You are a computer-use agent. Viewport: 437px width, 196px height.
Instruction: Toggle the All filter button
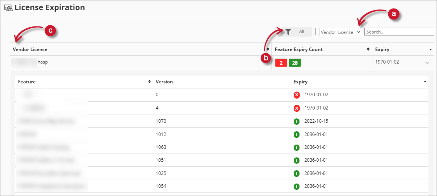click(x=301, y=32)
